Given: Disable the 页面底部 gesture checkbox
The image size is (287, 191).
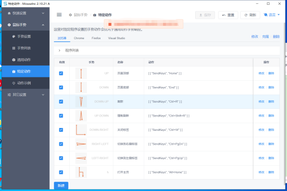Looking at the screenshot, I should [x=61, y=87].
